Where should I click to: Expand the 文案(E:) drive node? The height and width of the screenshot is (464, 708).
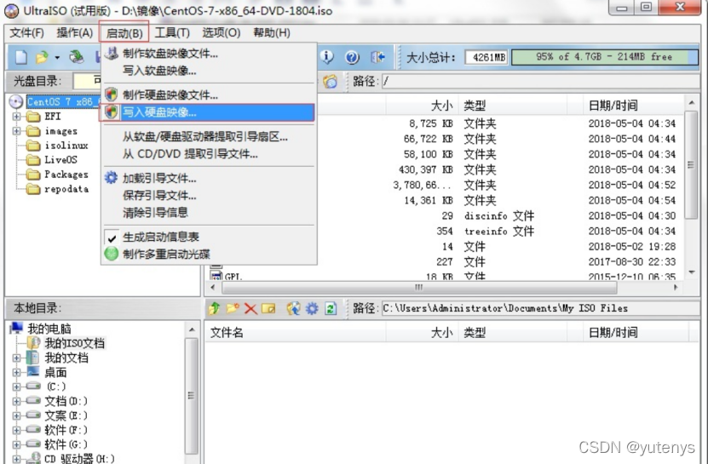pos(17,415)
